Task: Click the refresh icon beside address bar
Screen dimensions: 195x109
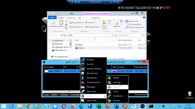Action: (x=115, y=35)
